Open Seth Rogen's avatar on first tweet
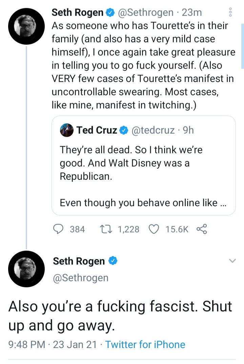The width and height of the screenshot is (244, 364). click(x=27, y=24)
